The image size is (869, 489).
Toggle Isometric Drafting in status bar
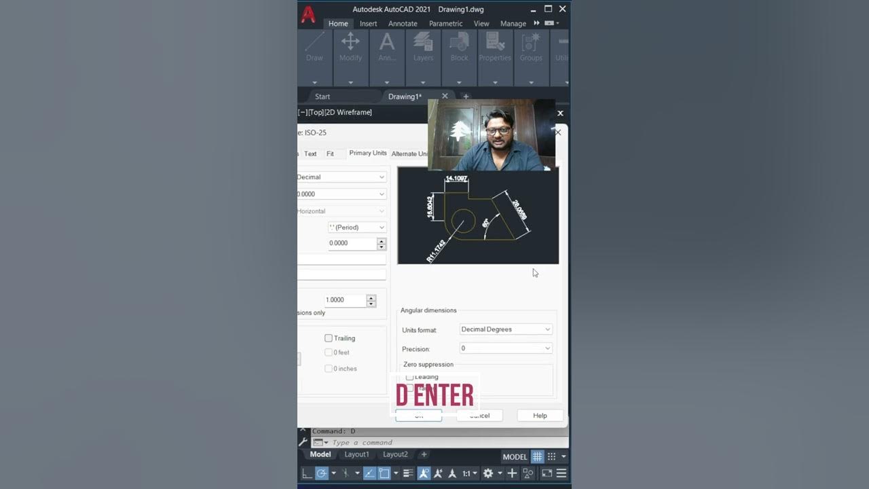(x=346, y=473)
